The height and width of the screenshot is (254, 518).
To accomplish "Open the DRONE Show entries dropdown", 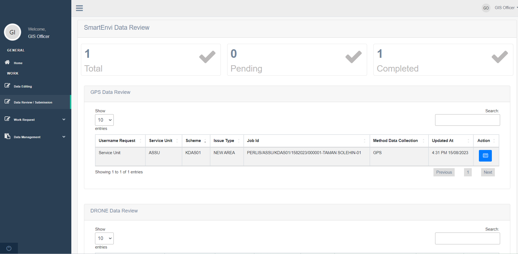I will (104, 238).
